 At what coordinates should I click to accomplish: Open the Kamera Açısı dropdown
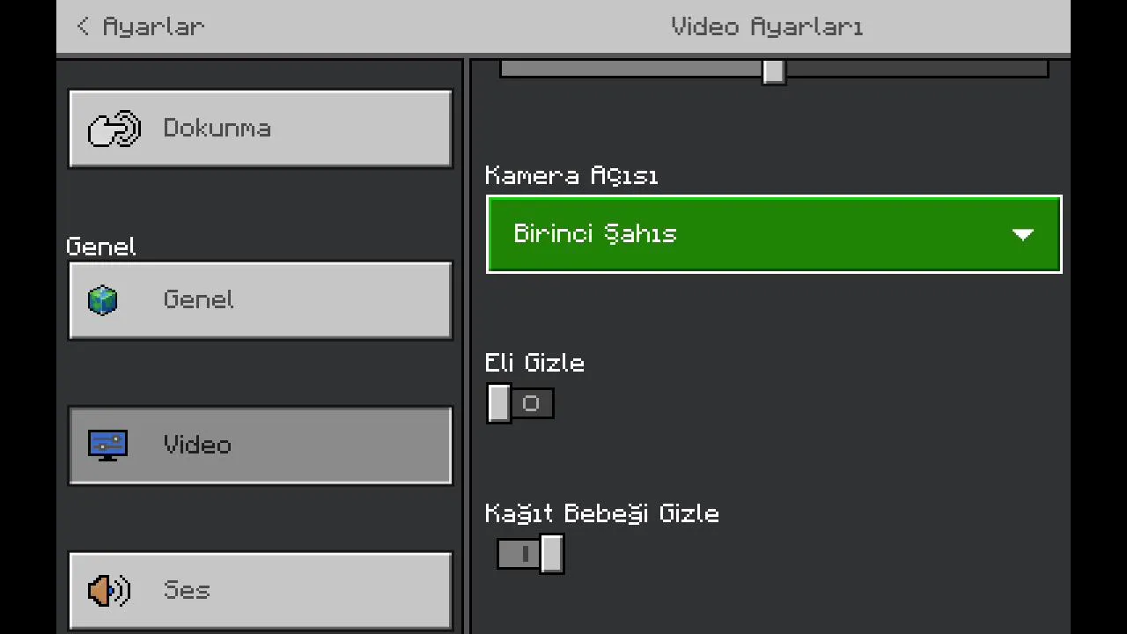click(x=773, y=234)
